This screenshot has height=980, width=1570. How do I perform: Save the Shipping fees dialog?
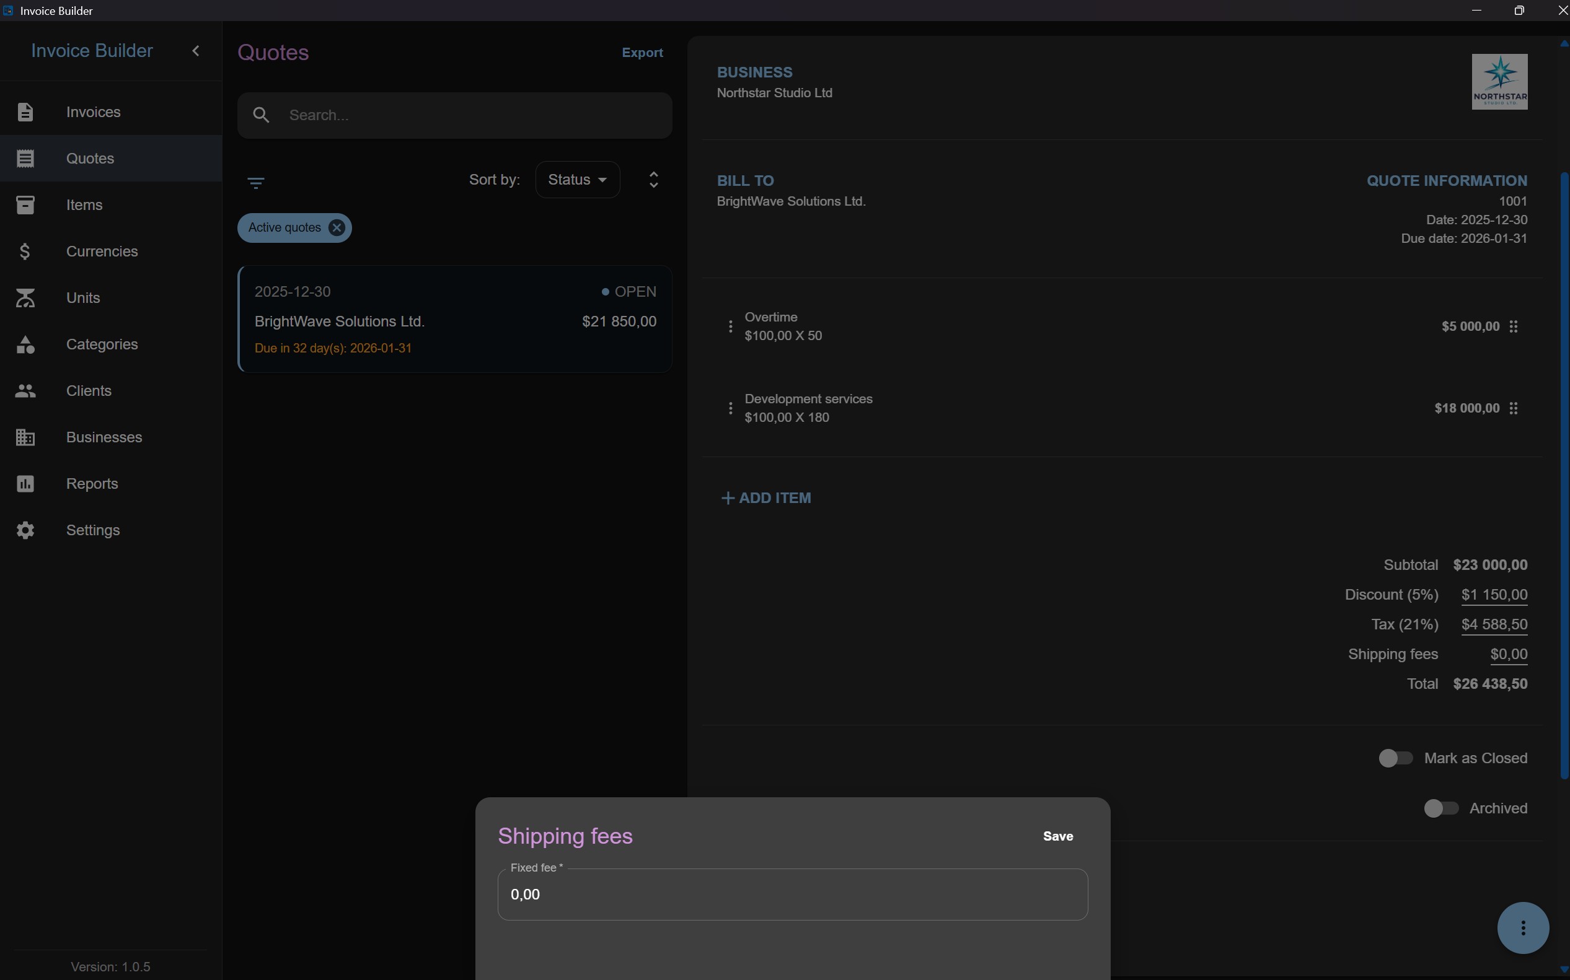[1057, 836]
